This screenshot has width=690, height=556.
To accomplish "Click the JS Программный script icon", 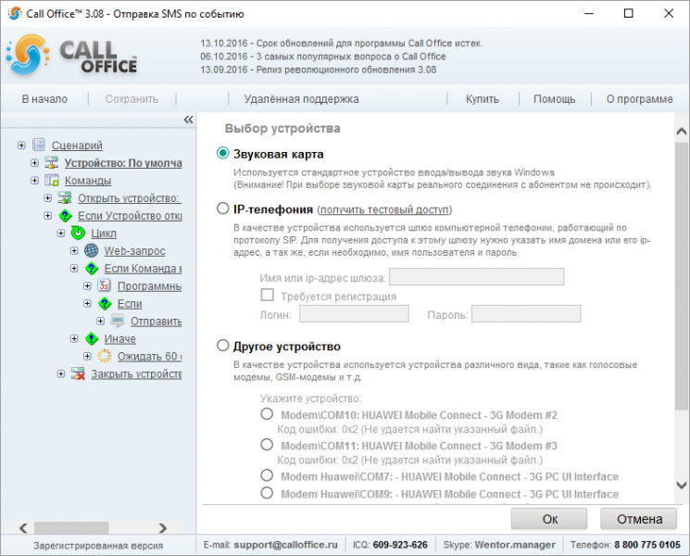I will point(105,285).
